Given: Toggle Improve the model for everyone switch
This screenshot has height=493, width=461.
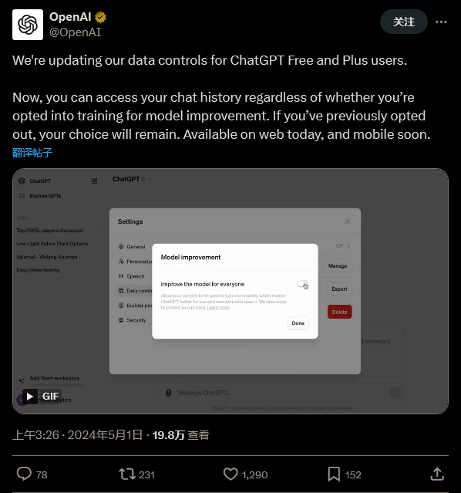Looking at the screenshot, I should click(x=303, y=284).
